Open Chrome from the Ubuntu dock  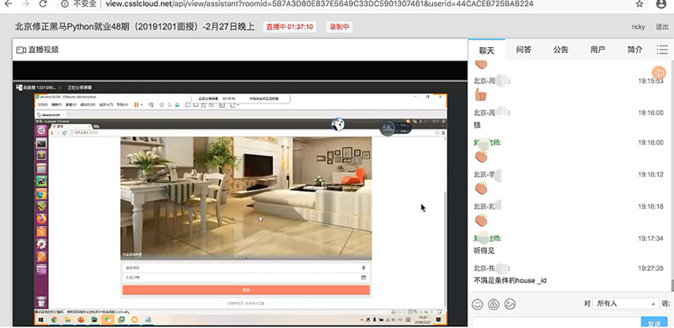pyautogui.click(x=41, y=194)
